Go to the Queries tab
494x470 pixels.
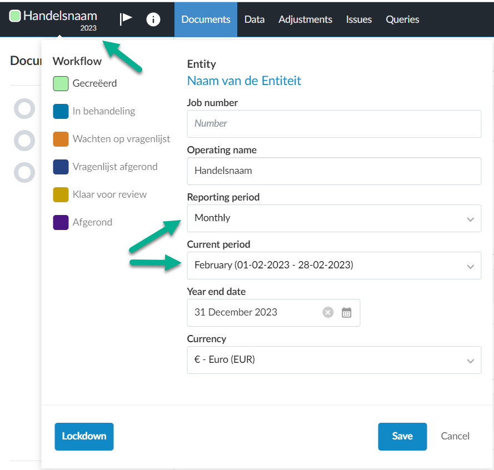402,19
